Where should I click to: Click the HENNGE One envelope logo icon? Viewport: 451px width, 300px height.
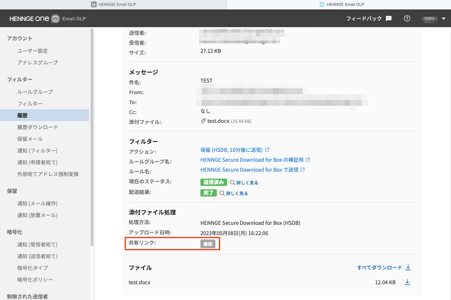click(x=55, y=18)
